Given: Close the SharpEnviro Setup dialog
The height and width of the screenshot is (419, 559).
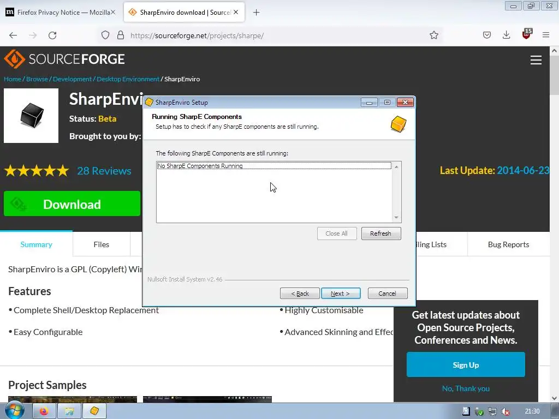Looking at the screenshot, I should [x=406, y=103].
